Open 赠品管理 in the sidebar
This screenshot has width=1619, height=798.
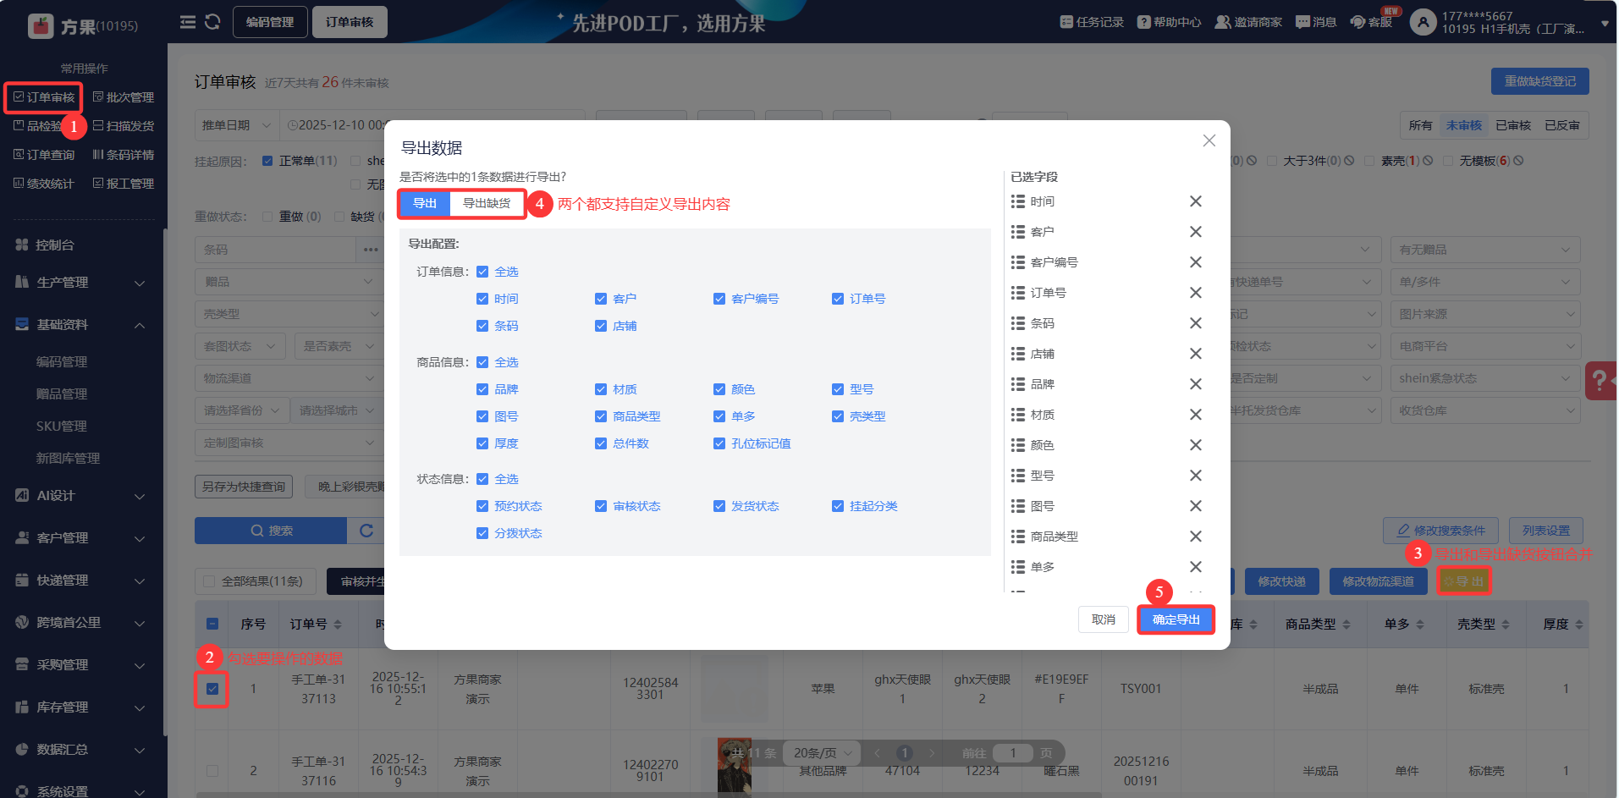pos(62,394)
